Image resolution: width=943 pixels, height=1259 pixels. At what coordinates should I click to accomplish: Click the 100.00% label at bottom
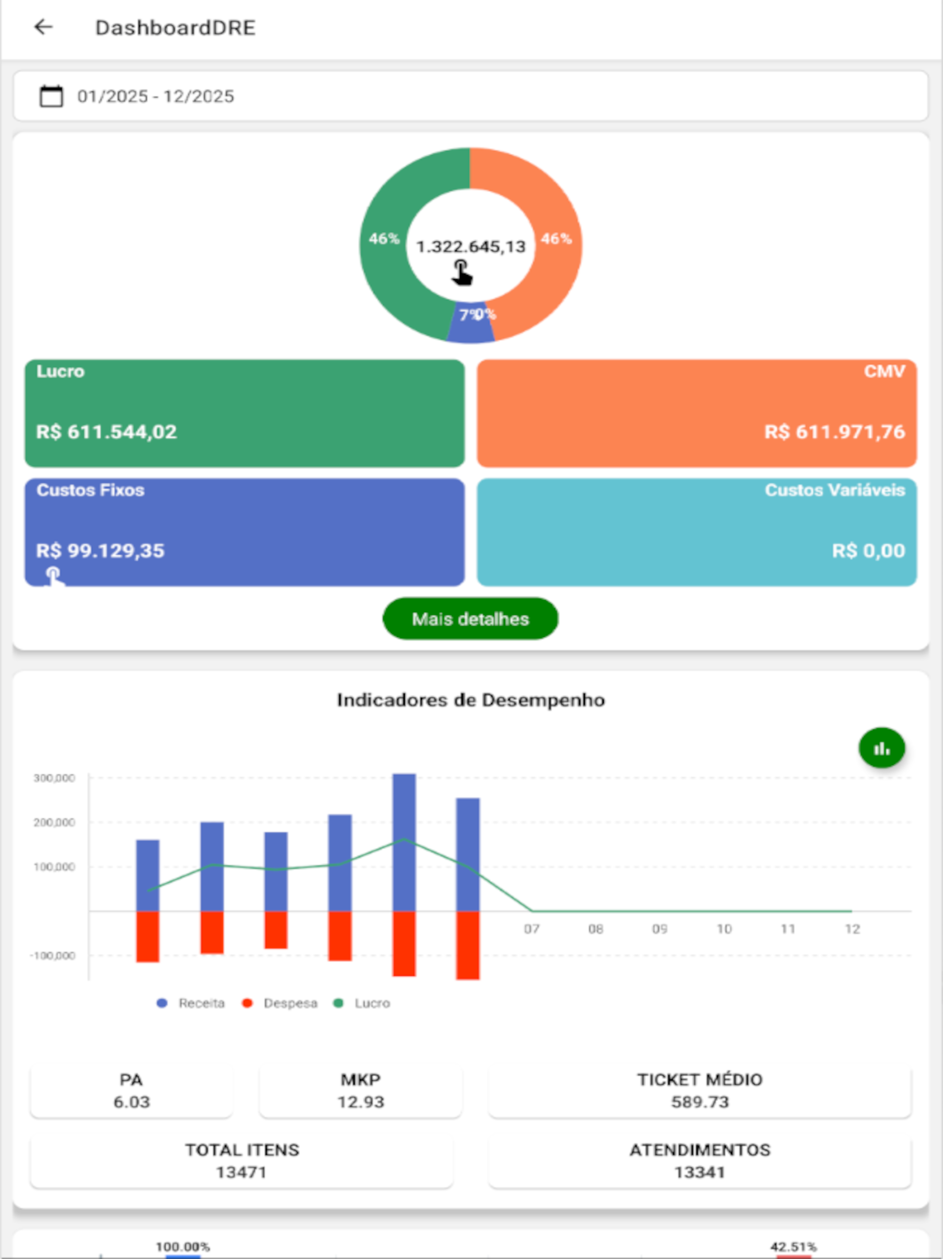(183, 1247)
